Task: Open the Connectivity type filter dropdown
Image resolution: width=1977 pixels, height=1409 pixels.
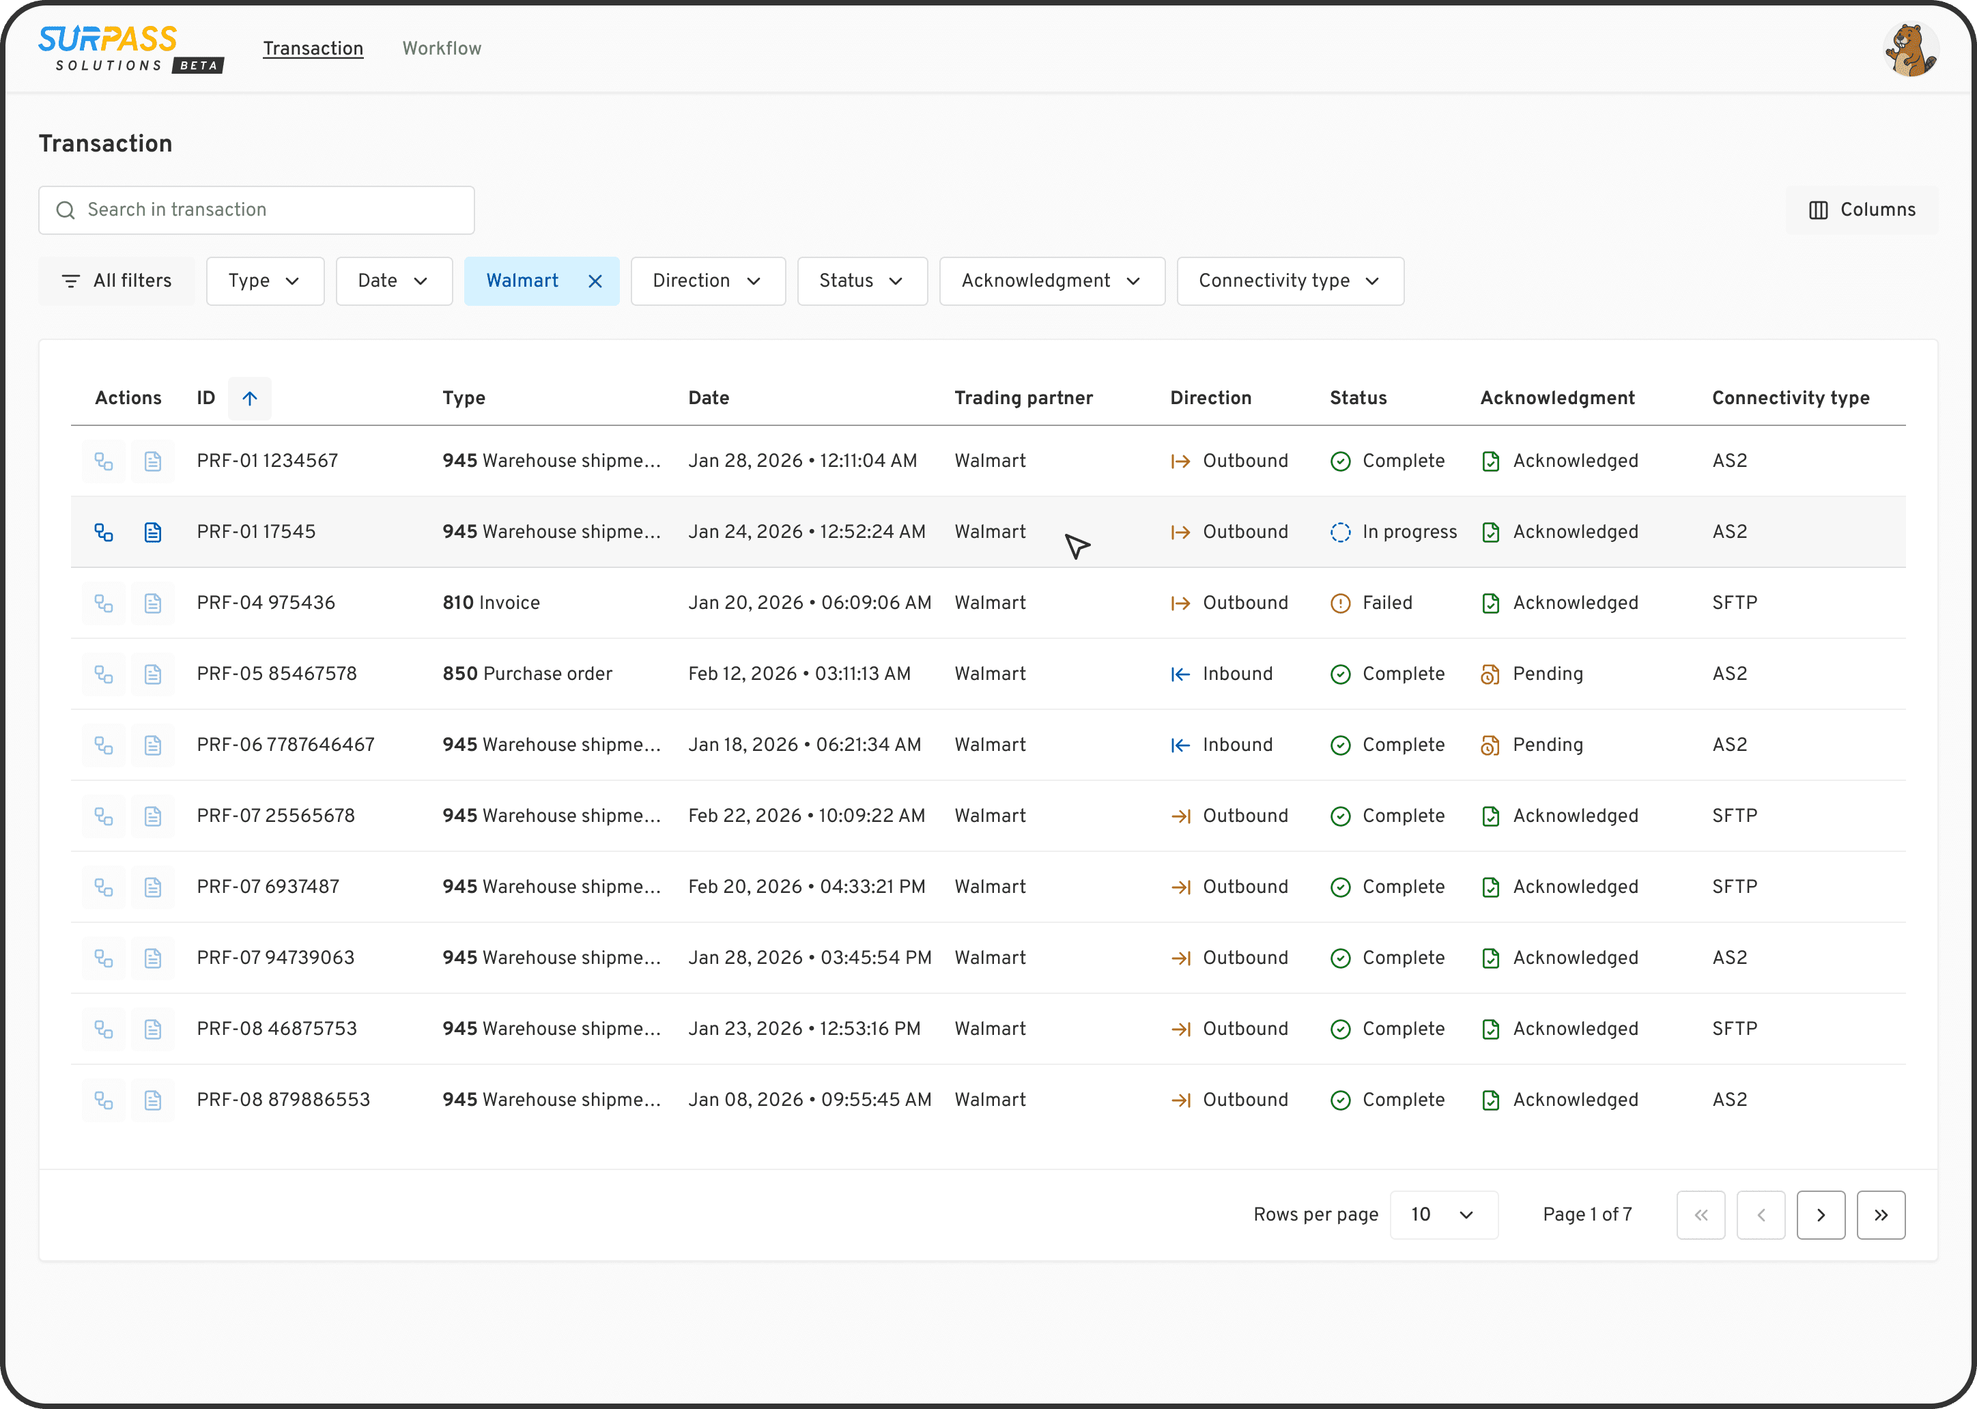Action: (x=1289, y=281)
